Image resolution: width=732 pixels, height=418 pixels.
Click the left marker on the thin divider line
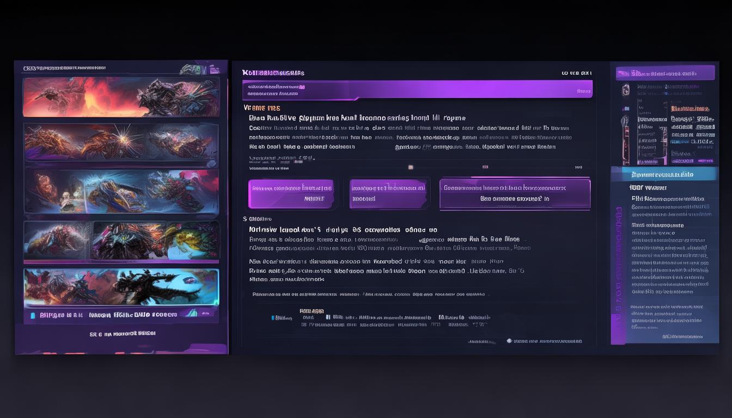tap(411, 168)
